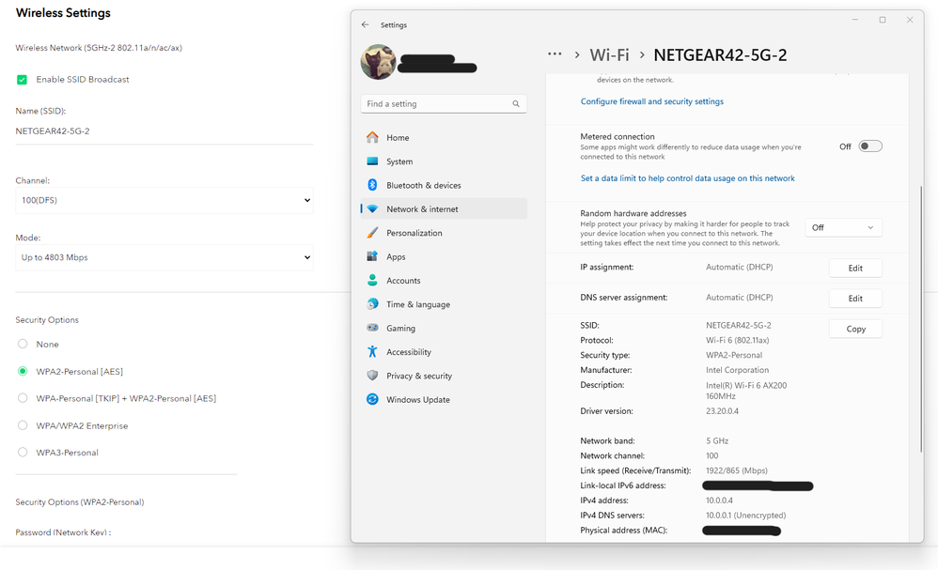Click the Protocol value Wi-Fi 6 (802.11ax)
Image resolution: width=938 pixels, height=570 pixels.
click(x=738, y=341)
